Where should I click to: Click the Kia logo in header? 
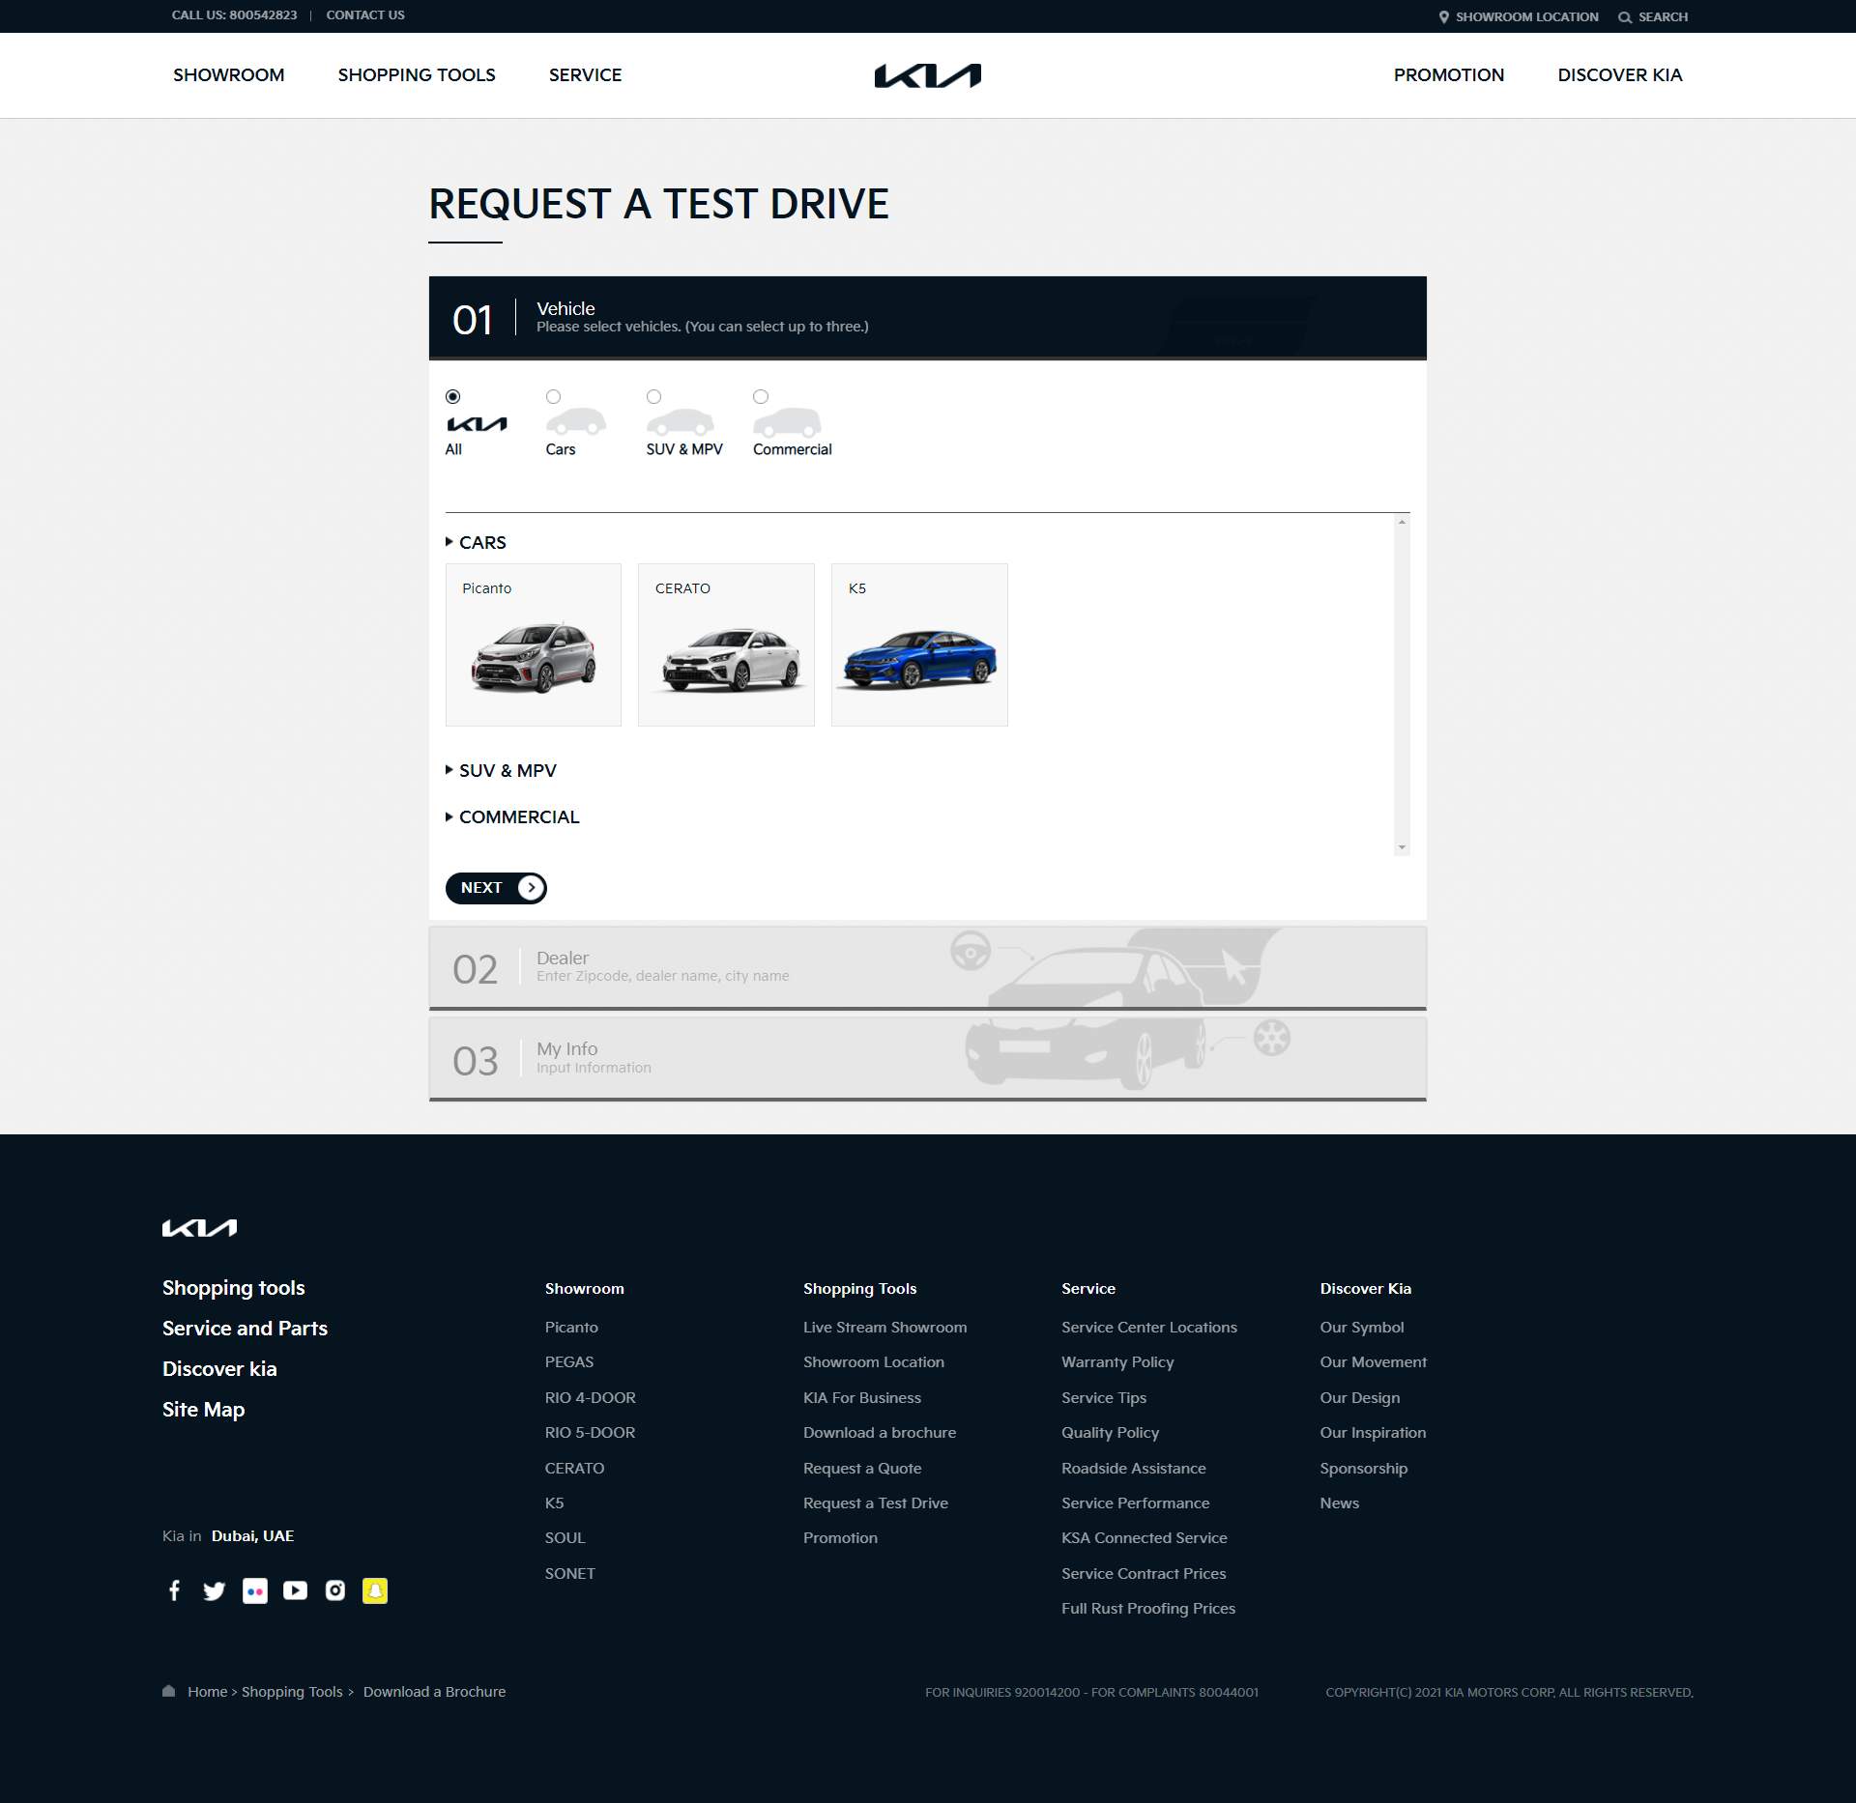[x=927, y=75]
